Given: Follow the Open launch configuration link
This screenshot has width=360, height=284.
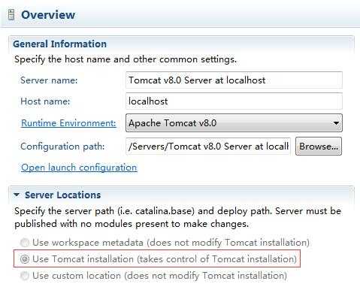Looking at the screenshot, I should click(x=79, y=168).
